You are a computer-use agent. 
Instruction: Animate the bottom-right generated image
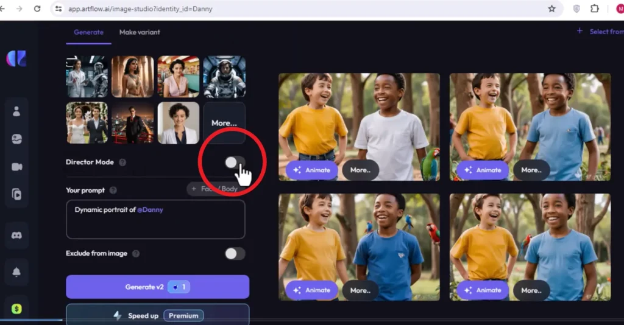[483, 290]
